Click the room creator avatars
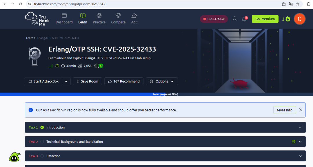The width and height of the screenshot is (313, 167). [99, 66]
